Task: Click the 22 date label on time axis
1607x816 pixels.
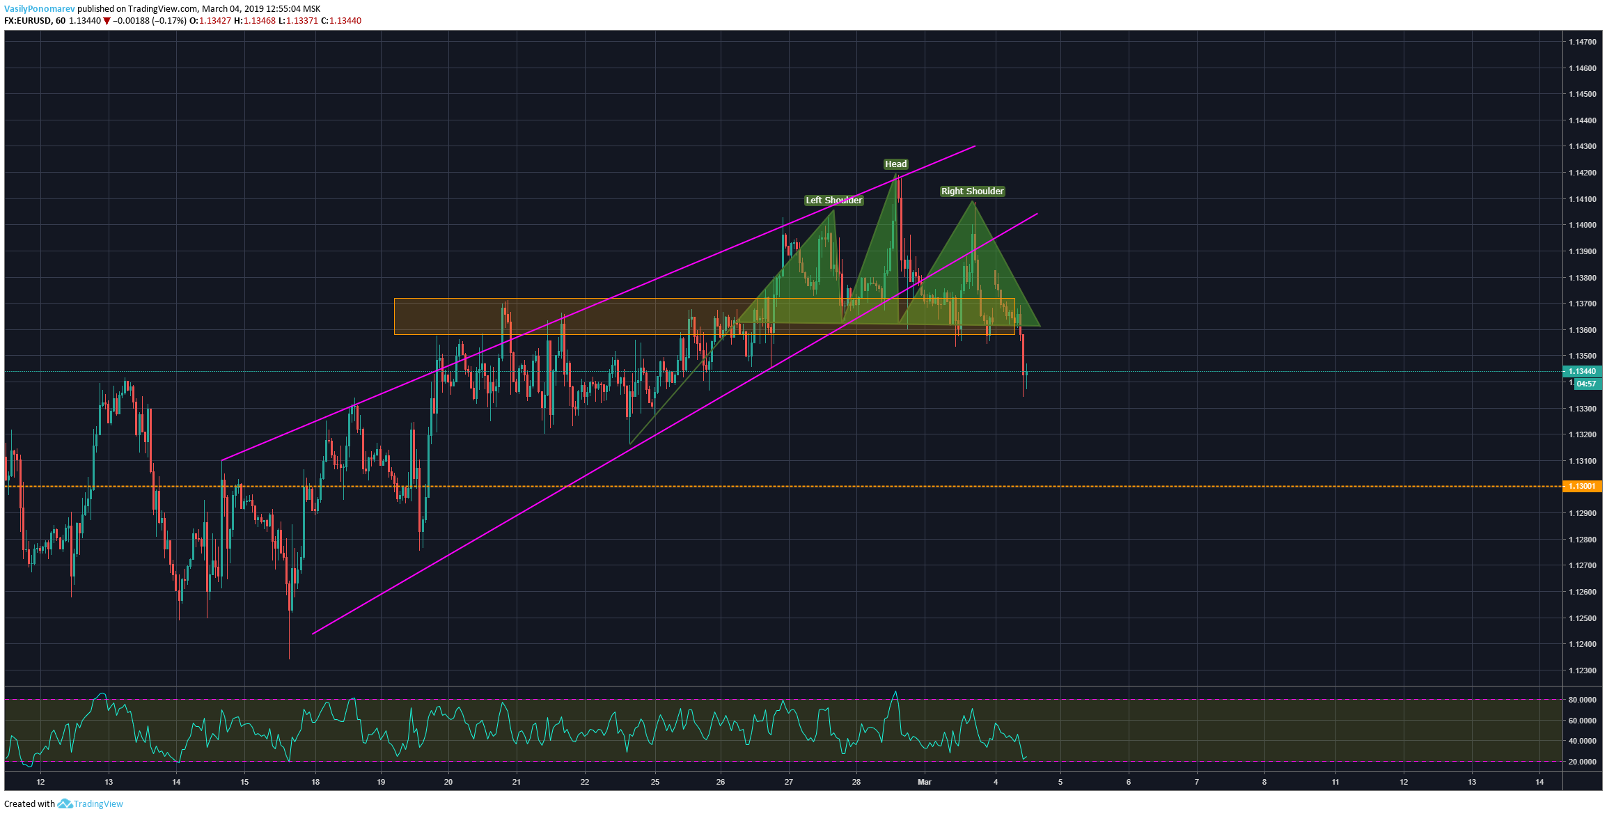Action: click(585, 782)
